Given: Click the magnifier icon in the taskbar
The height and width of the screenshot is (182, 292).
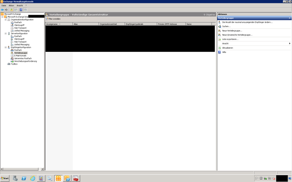Looking at the screenshot, I should click(x=49, y=179).
